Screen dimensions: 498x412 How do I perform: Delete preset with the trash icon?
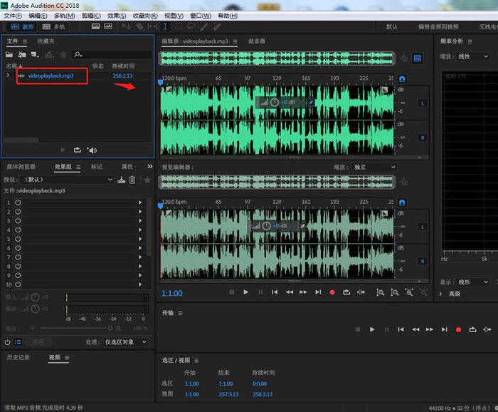point(132,180)
